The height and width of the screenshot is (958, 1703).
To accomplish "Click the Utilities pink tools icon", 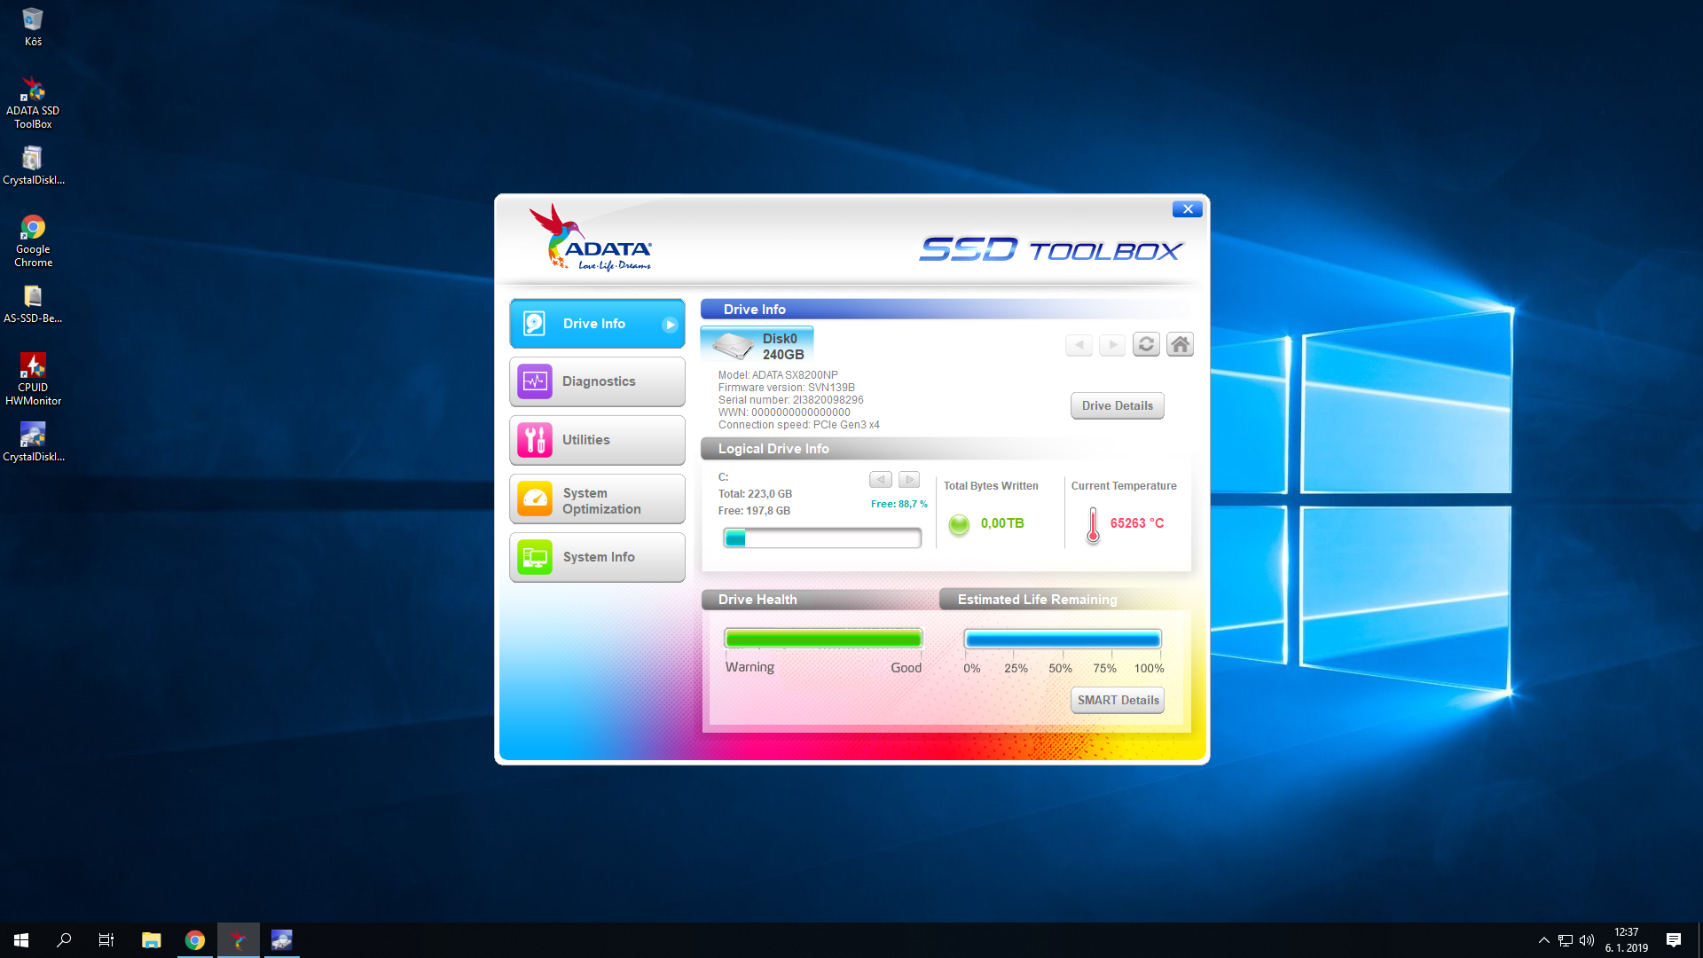I will click(x=535, y=440).
